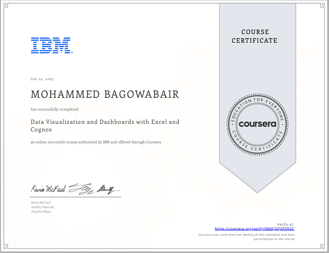329x253 pixels.
Task: Click the 'an online non-credit course' line
Action: coord(96,142)
